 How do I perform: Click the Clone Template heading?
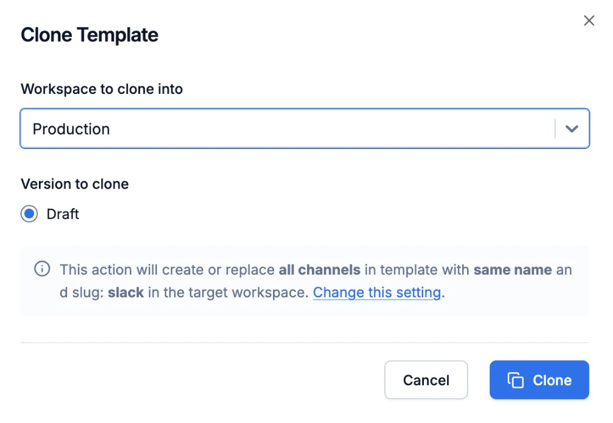point(90,35)
